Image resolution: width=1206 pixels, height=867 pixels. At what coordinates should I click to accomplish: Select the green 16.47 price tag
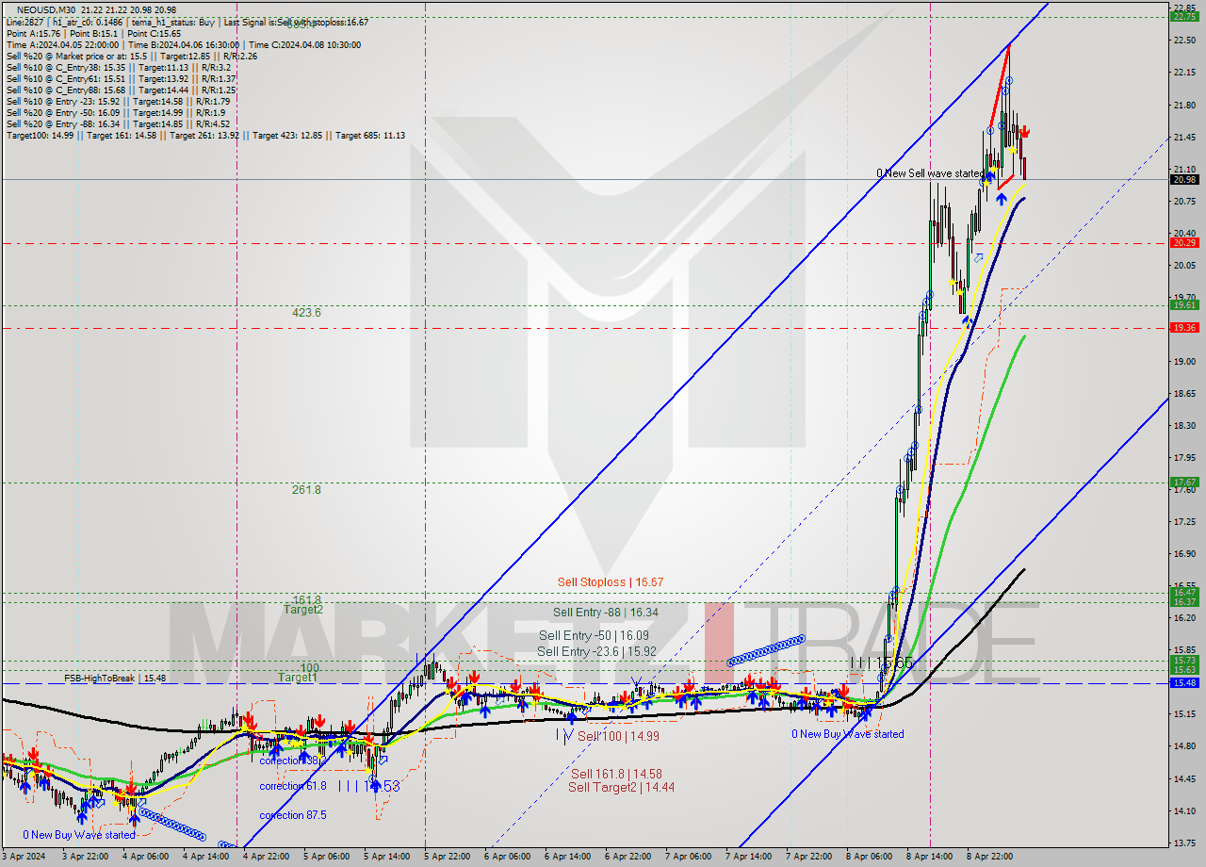tap(1184, 592)
